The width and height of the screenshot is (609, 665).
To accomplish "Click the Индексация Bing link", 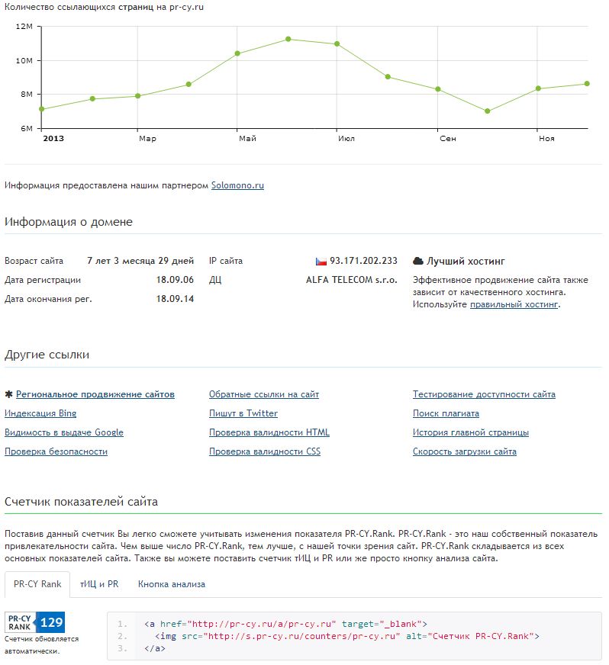I will [40, 413].
